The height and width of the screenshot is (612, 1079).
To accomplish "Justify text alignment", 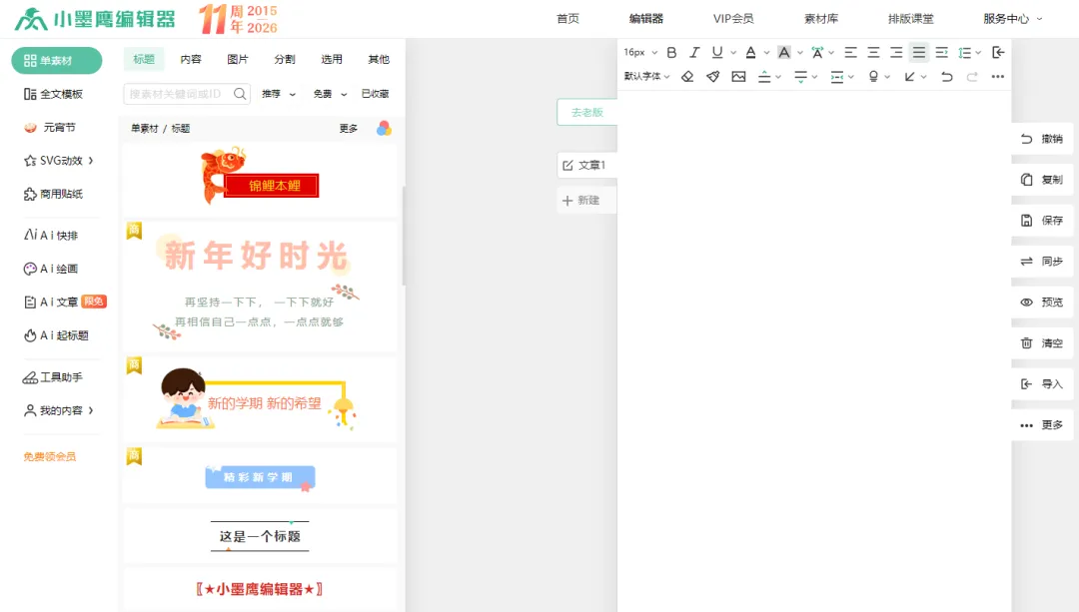I will tap(919, 52).
